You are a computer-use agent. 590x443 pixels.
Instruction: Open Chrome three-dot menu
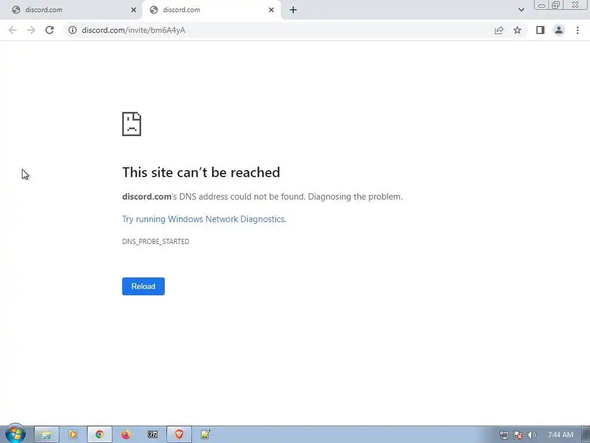point(577,30)
